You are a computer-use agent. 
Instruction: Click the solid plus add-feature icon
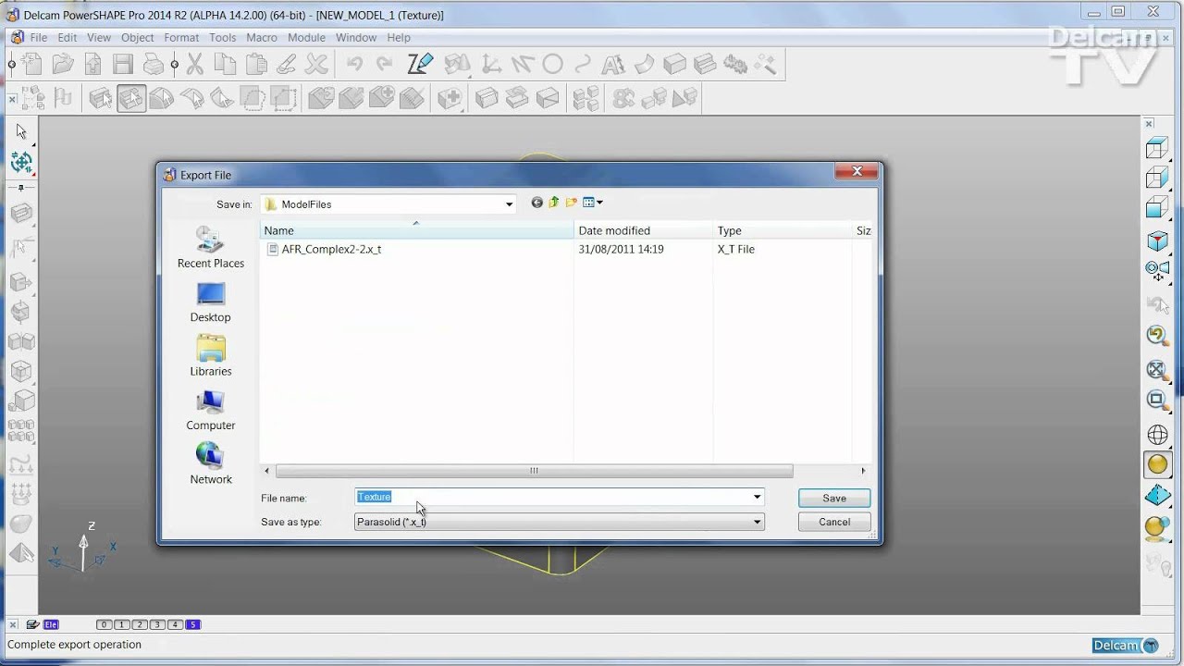(450, 97)
